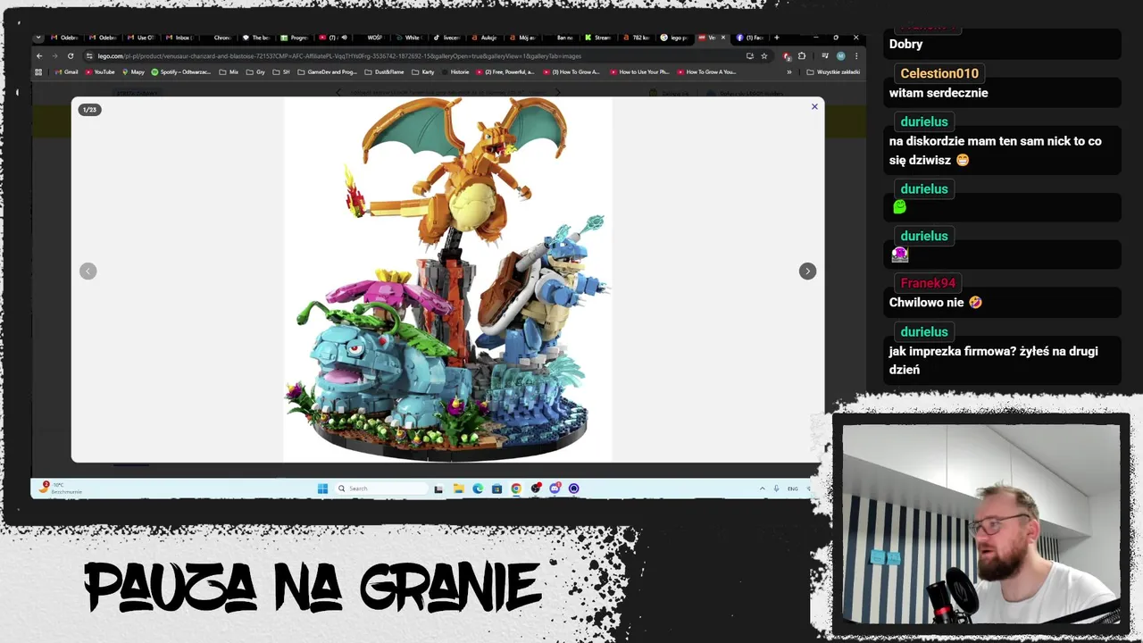Open a new browser tab
Viewport: 1143px width, 643px height.
point(777,38)
